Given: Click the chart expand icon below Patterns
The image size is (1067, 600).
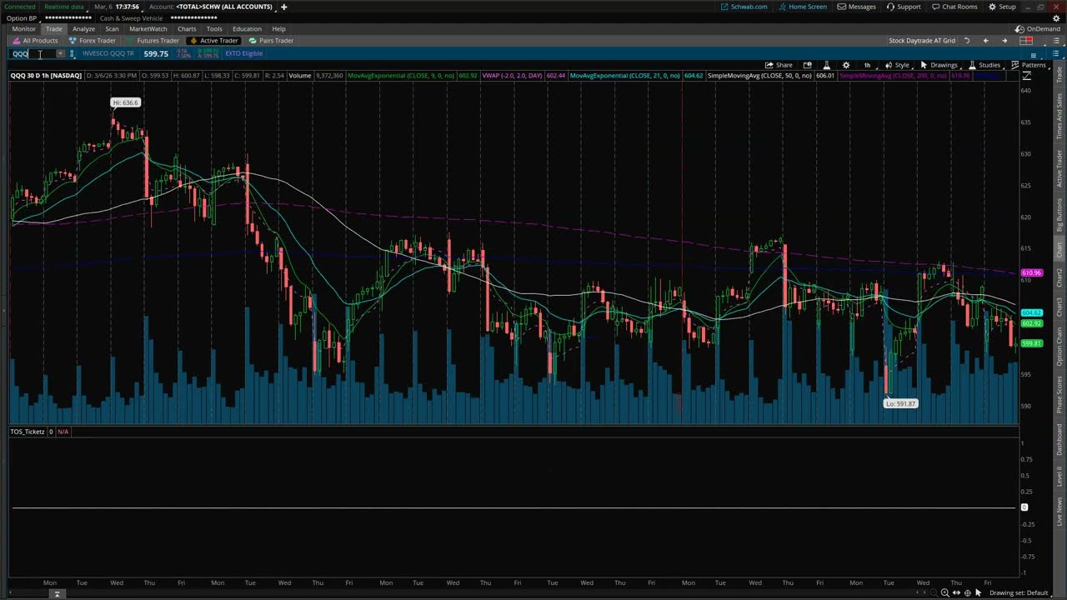Looking at the screenshot, I should 1027,76.
